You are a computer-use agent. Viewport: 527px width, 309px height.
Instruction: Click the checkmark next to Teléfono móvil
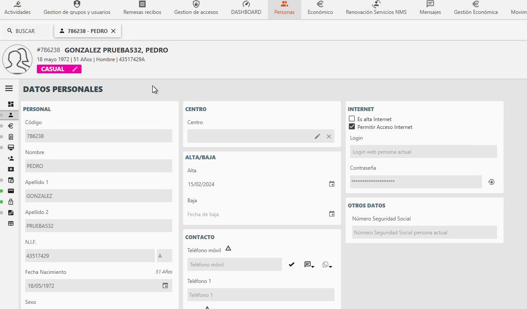click(x=291, y=264)
